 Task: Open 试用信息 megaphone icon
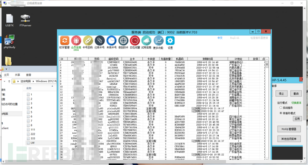146,41
